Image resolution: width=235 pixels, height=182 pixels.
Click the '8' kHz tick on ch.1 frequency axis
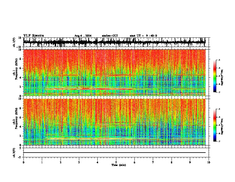20,59
